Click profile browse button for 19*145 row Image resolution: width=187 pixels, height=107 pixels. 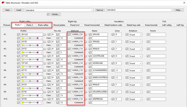(x=45, y=63)
